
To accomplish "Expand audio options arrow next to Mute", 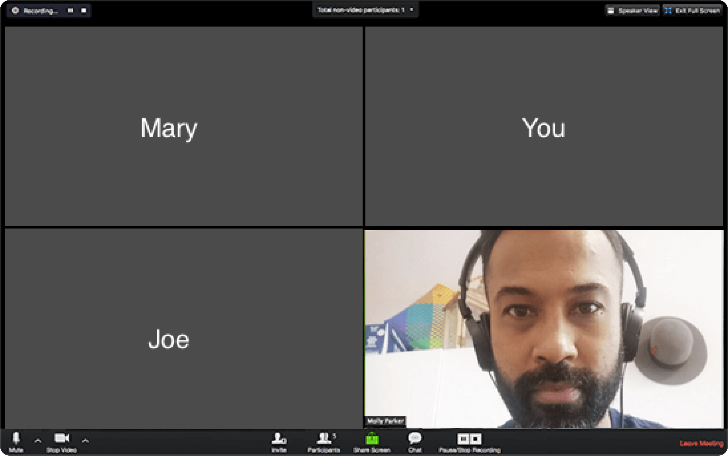I will pyautogui.click(x=38, y=441).
